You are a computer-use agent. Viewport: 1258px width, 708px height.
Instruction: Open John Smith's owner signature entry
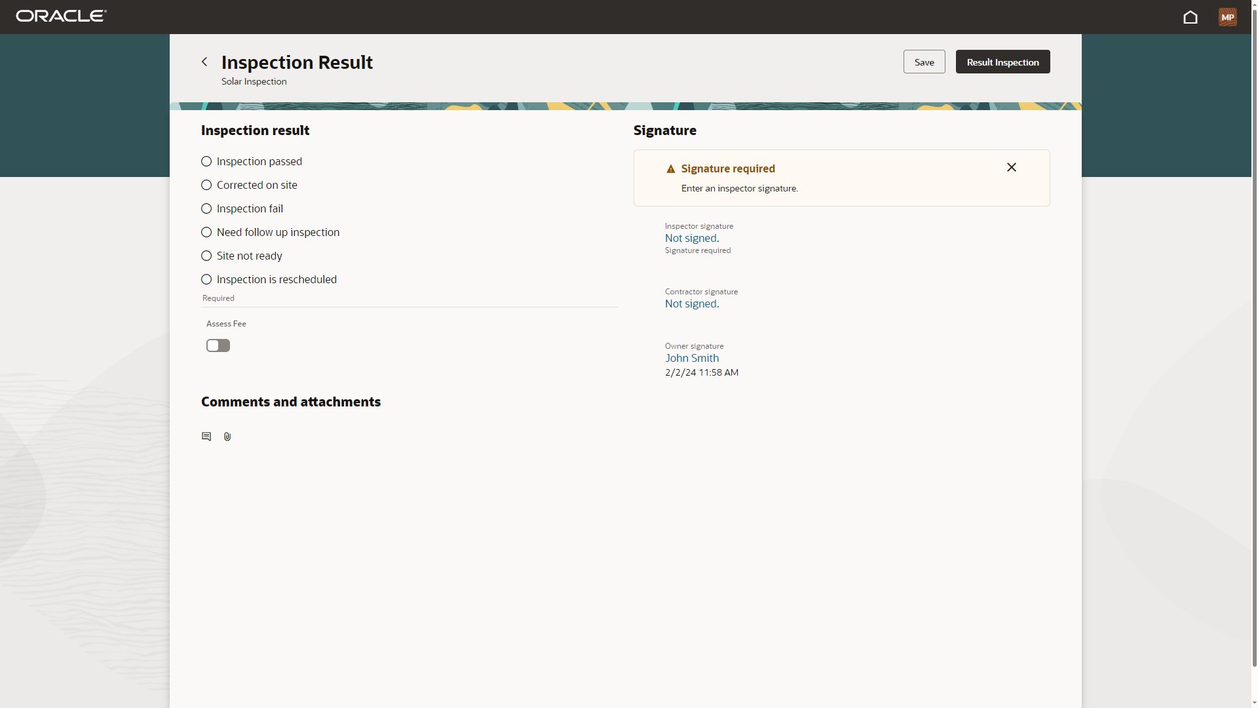[x=692, y=358]
